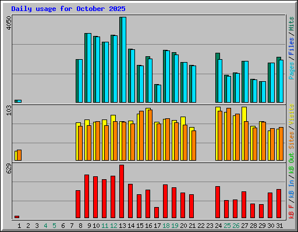The image size is (298, 232).
Task: Click the small cyan bar for day 1
Action: click(x=19, y=101)
